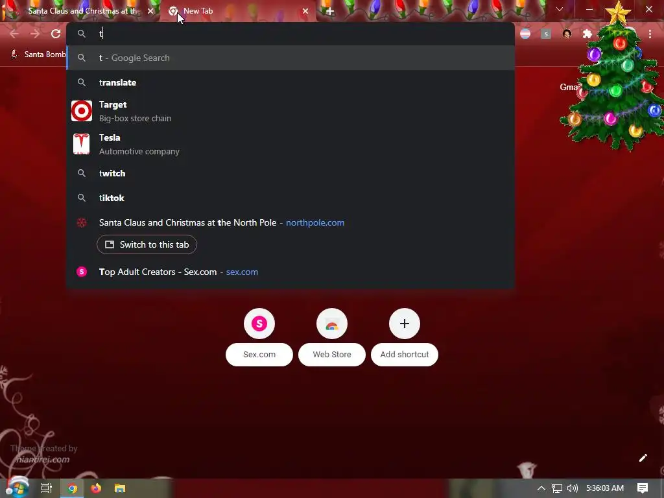Open the notification center icon
664x498 pixels.
(x=643, y=488)
